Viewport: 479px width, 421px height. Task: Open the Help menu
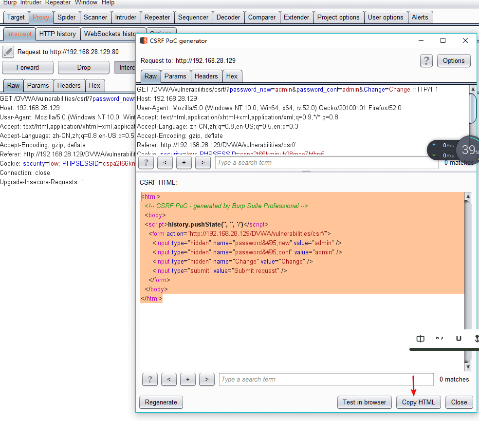click(108, 3)
